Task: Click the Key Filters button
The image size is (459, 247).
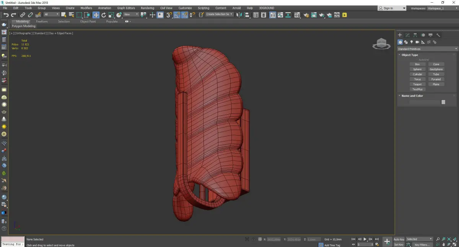Action: (422, 245)
